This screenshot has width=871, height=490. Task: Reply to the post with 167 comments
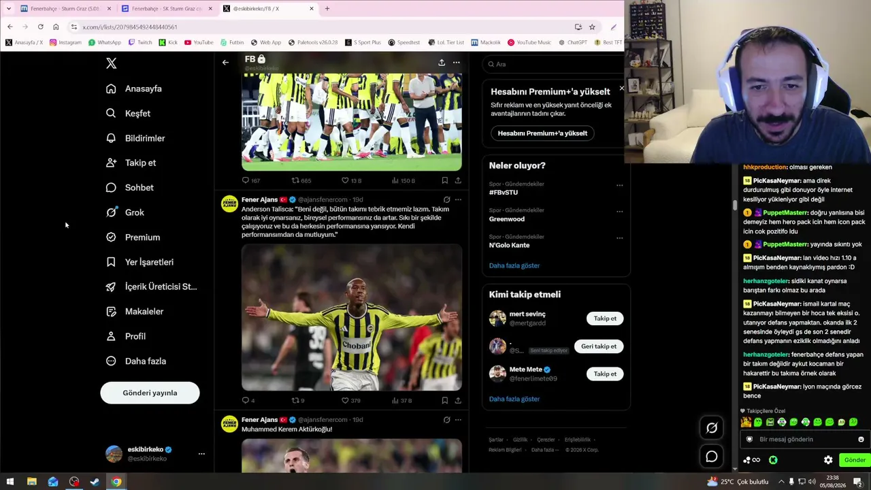(246, 180)
